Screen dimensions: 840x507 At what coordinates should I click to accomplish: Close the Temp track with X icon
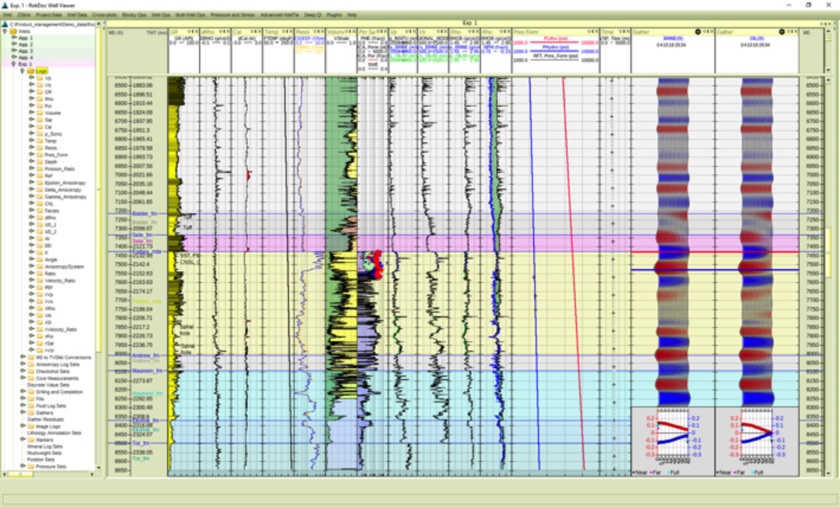tap(291, 32)
